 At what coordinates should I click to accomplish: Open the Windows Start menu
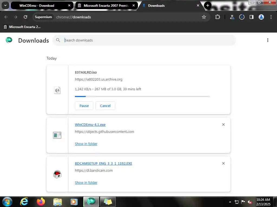coord(7,202)
